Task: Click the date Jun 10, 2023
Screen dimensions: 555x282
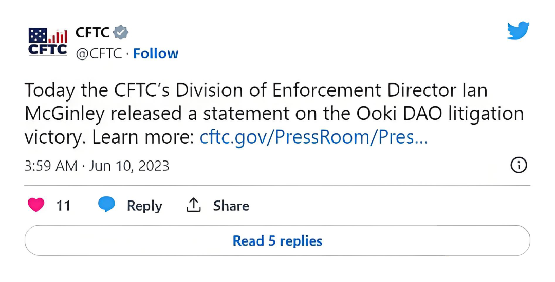Action: point(129,166)
